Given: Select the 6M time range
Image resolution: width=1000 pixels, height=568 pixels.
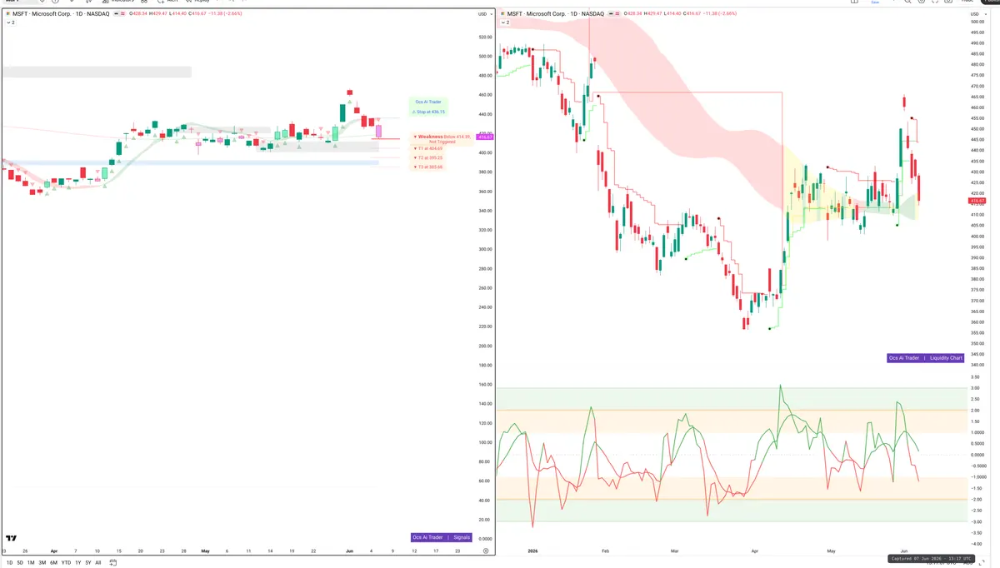Looking at the screenshot, I should [53, 562].
